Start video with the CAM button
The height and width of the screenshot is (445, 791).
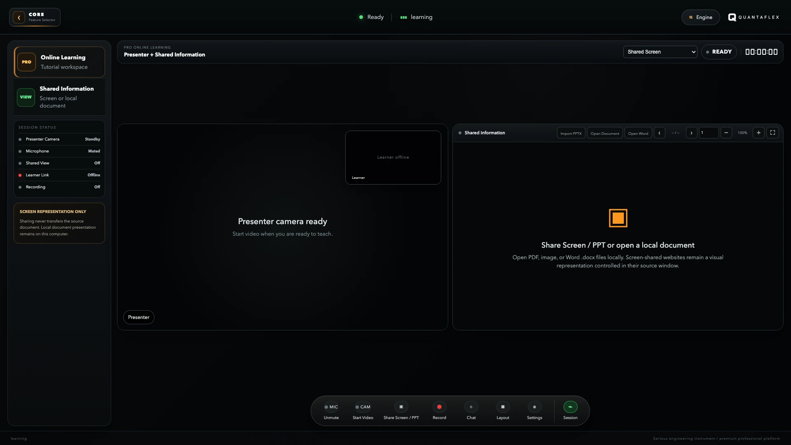[x=363, y=407]
